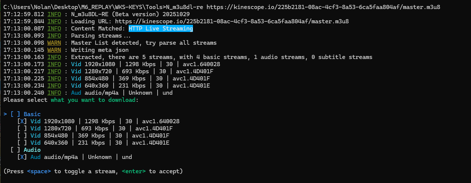Select the 'Basic' group label
The width and height of the screenshot is (471, 183).
pos(32,114)
